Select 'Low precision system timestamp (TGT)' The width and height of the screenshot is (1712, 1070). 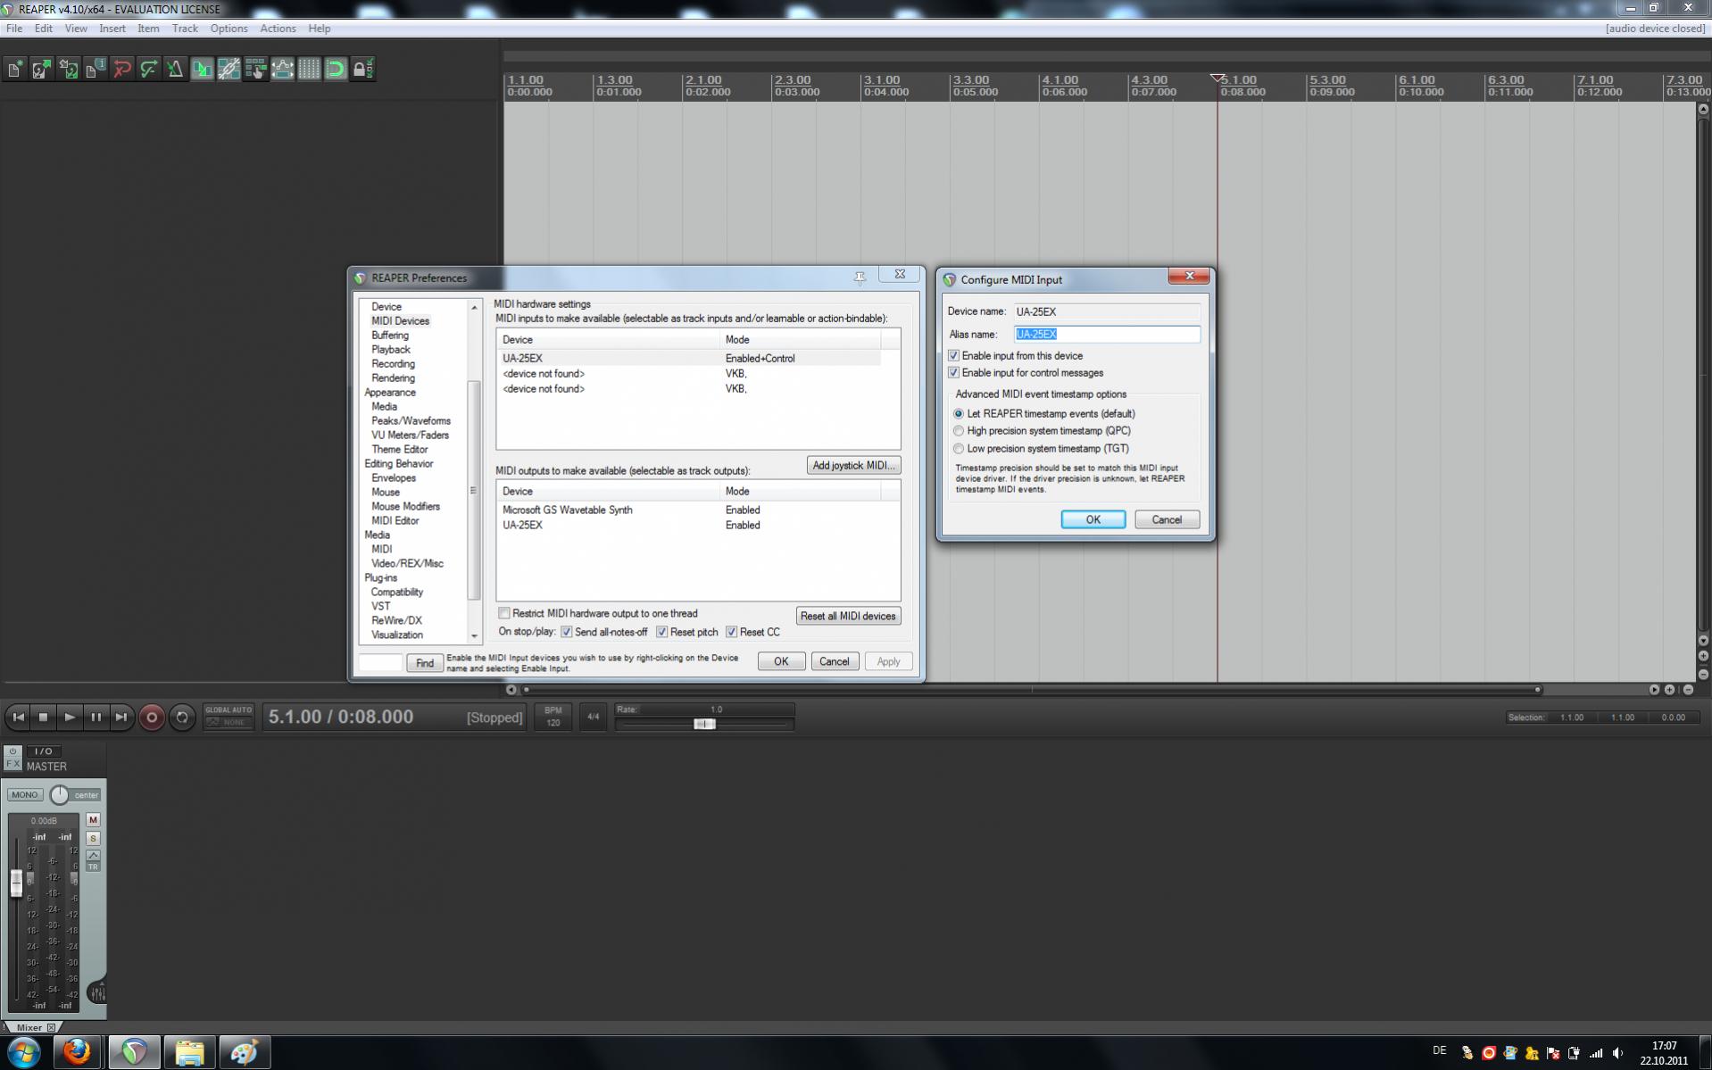(x=959, y=449)
